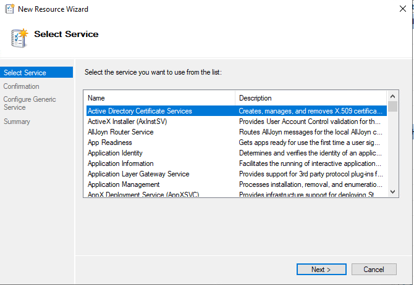Click description 'Routes AllJoyn messages'
414x285 pixels.
tap(310, 132)
